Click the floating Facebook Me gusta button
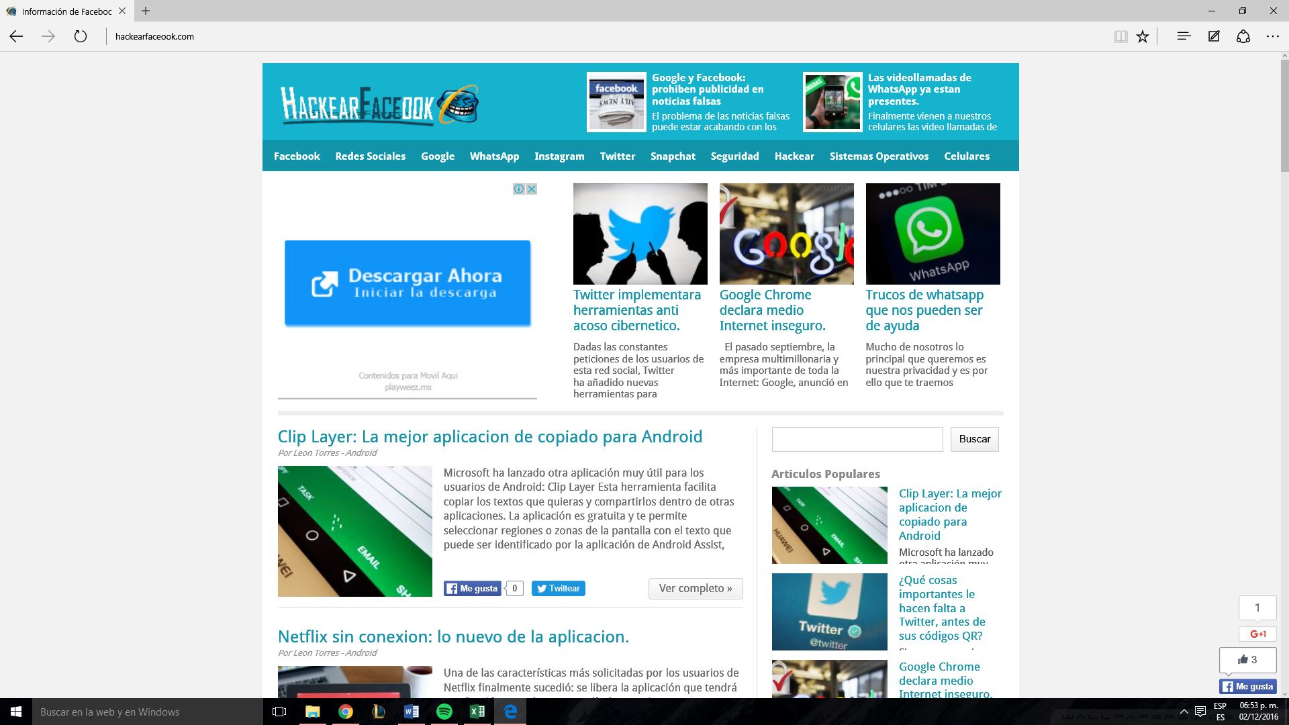Viewport: 1289px width, 725px height. click(x=1248, y=687)
